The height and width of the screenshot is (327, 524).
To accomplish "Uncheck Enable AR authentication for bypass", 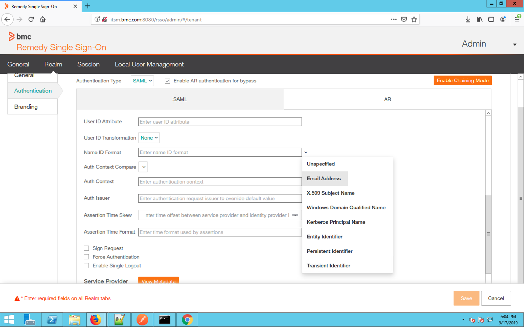I will click(x=167, y=81).
